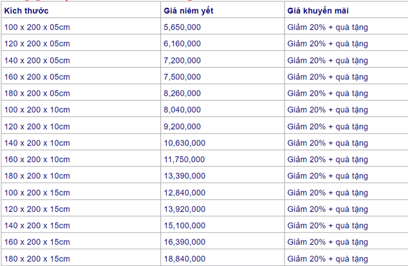The image size is (408, 266).
Task: Click the promotion cell for 18,840,000 row
Action: click(327, 259)
